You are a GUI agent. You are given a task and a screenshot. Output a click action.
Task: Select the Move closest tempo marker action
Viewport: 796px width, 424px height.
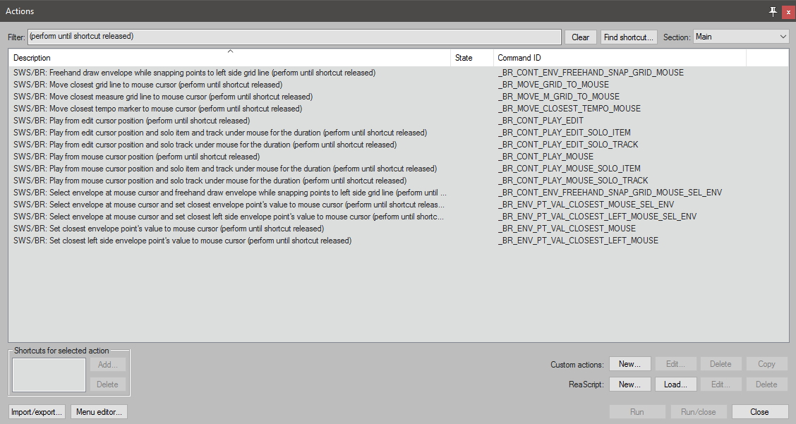[x=157, y=109]
